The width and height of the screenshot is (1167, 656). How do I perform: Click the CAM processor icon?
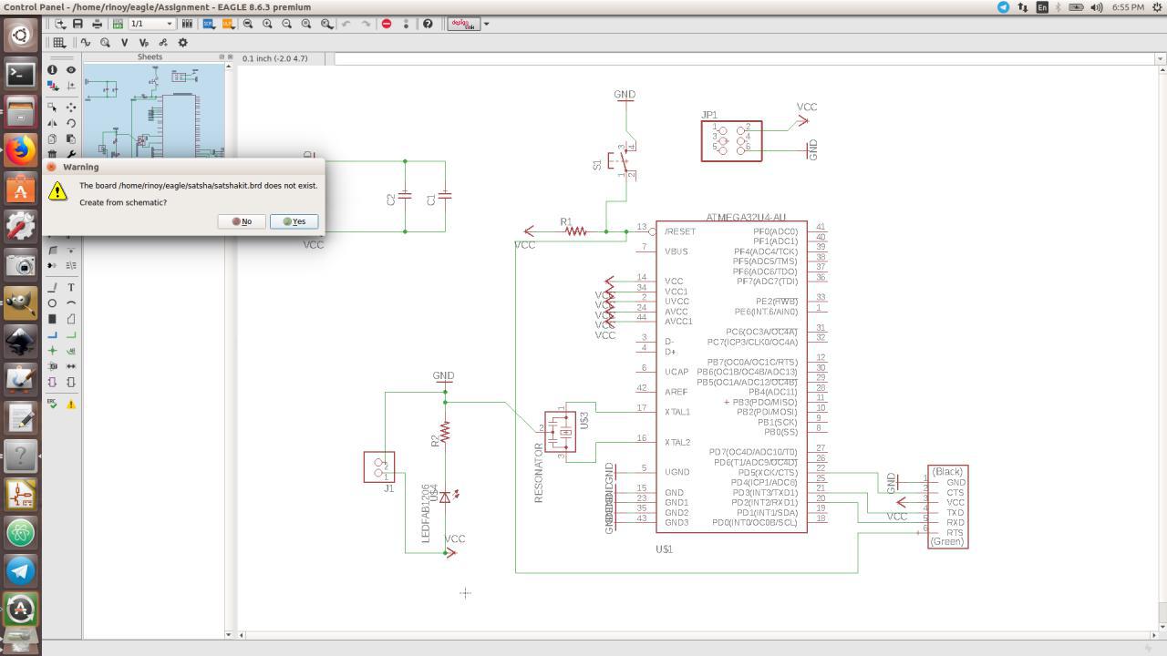pyautogui.click(x=119, y=24)
